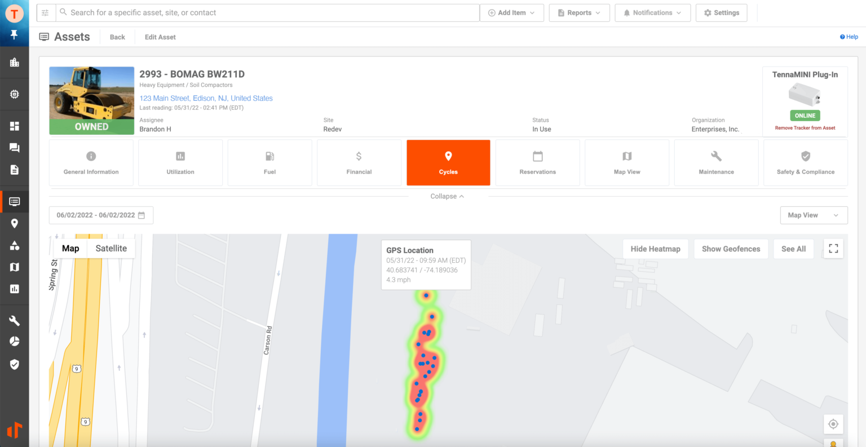Image resolution: width=866 pixels, height=447 pixels.
Task: Select the safety shield icon in sidebar
Action: tap(14, 364)
